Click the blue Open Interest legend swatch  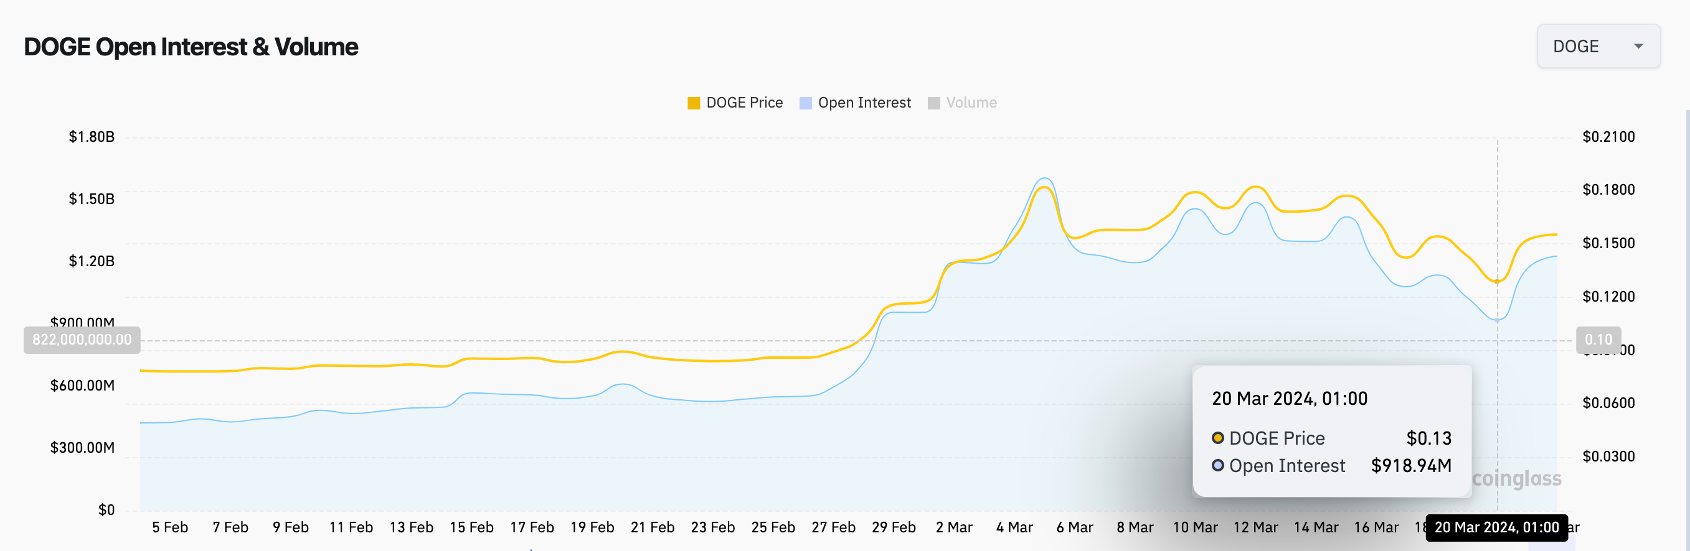[x=806, y=103]
